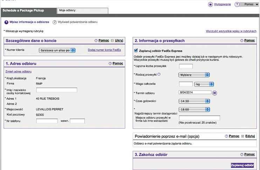Click the Ukryj link

(119, 41)
